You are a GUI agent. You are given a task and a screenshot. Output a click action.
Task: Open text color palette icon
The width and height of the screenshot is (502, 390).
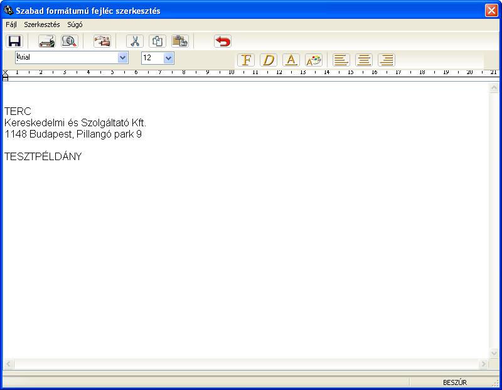[x=314, y=60]
